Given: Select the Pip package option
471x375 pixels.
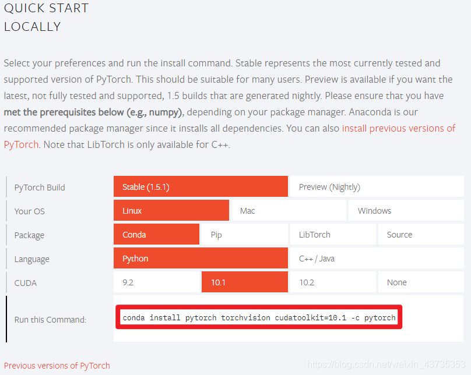Looking at the screenshot, I should 245,234.
